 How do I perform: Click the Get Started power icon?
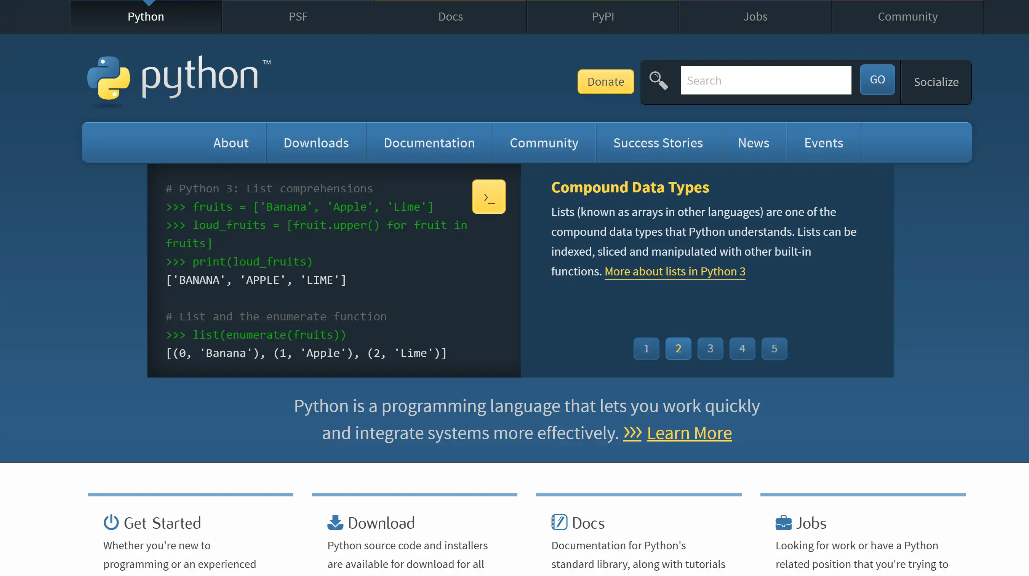[111, 522]
